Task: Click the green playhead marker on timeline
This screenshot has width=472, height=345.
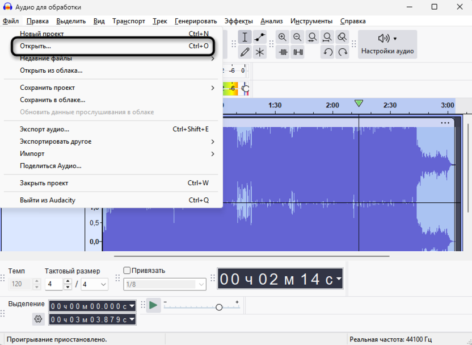Action: tap(359, 103)
